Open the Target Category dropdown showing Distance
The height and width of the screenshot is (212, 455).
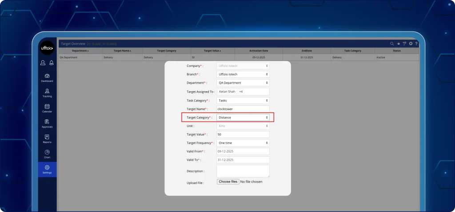click(243, 117)
